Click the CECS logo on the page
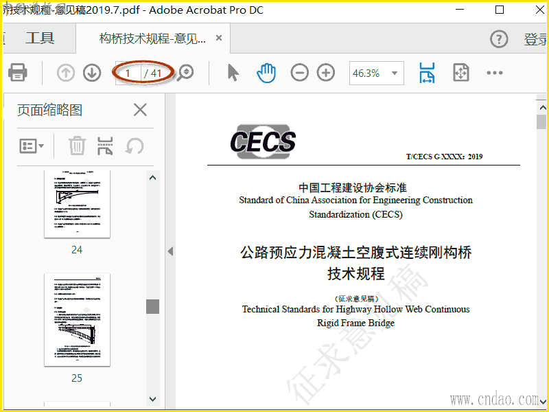The image size is (549, 412). [x=263, y=141]
